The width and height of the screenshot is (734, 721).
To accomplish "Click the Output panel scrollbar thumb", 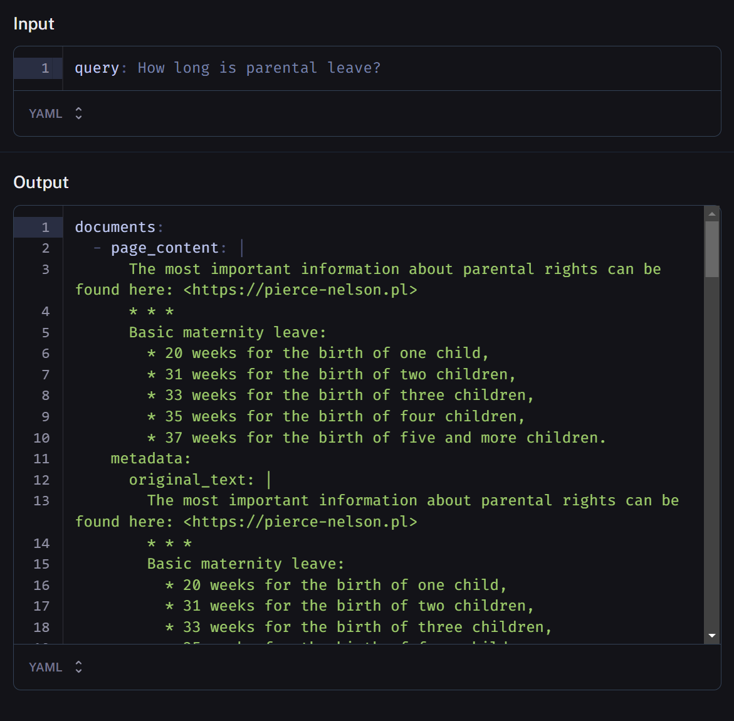I will 711,248.
